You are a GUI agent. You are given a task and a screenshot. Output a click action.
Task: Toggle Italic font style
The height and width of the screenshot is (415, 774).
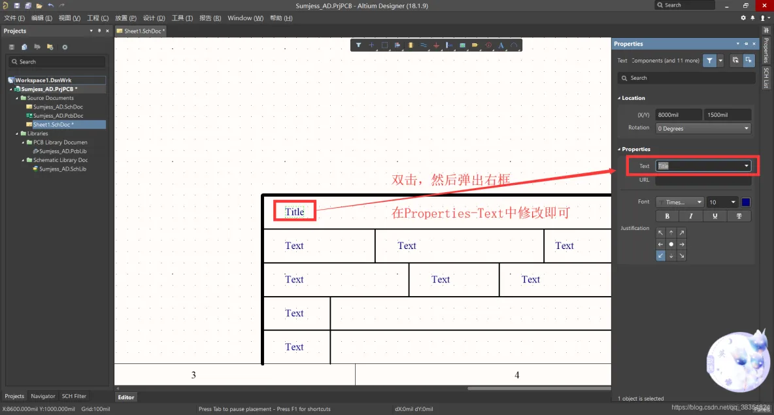[x=691, y=216]
